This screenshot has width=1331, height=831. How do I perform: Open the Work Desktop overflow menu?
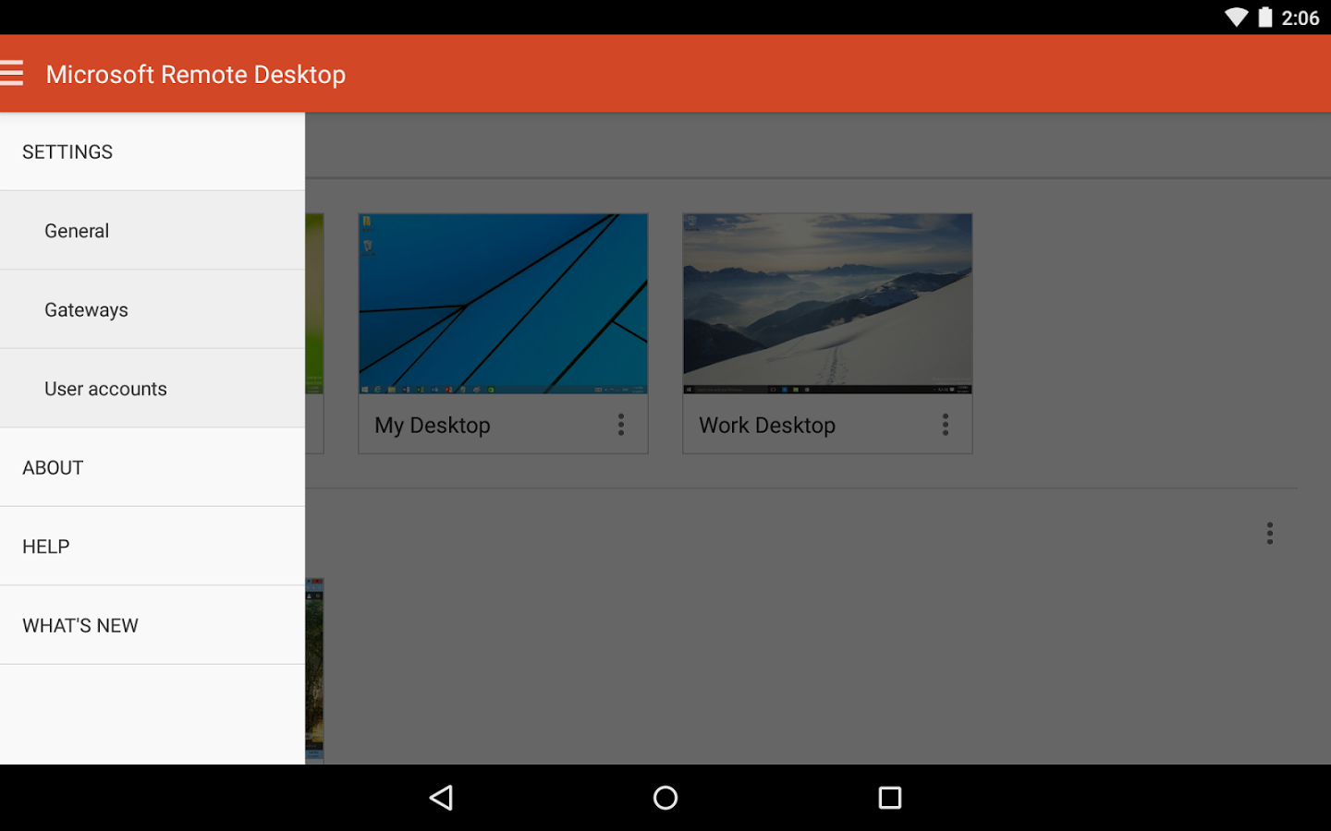[x=946, y=425]
